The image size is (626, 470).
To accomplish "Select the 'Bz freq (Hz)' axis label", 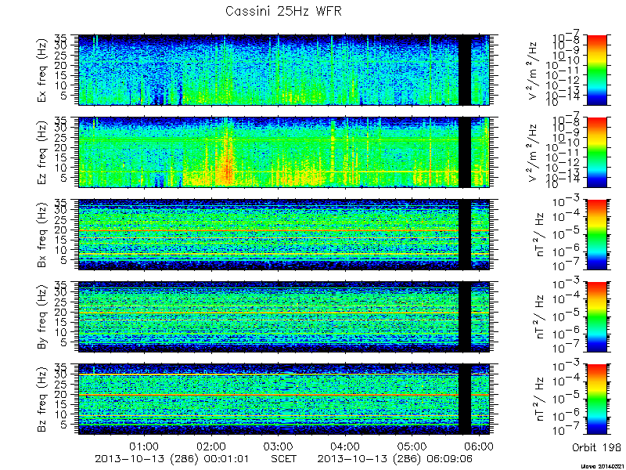I will [42, 399].
